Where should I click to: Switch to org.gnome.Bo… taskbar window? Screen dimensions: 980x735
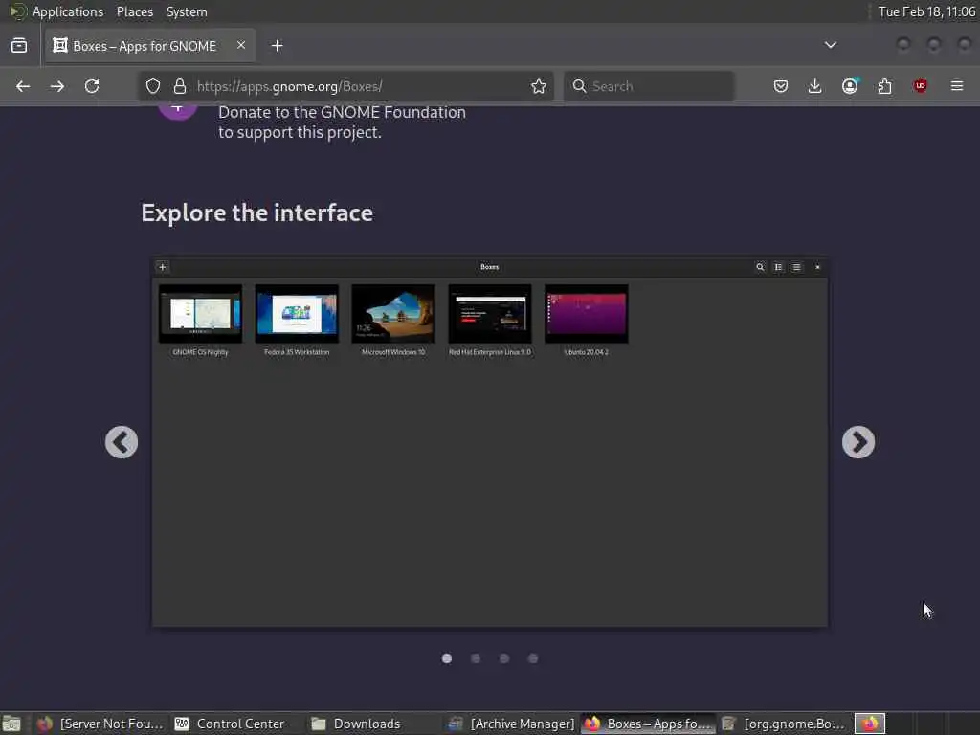tap(784, 724)
